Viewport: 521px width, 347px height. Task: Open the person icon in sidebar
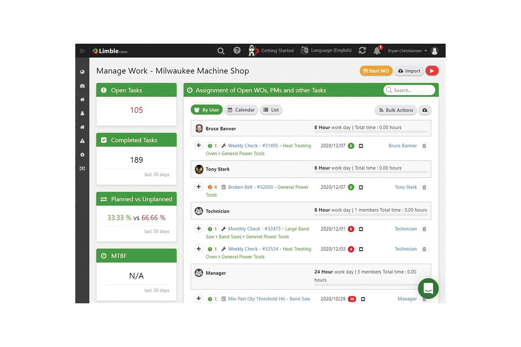coord(82,113)
